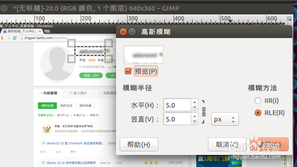Click the 我的经验_个人中心 browser tab

coord(22,31)
